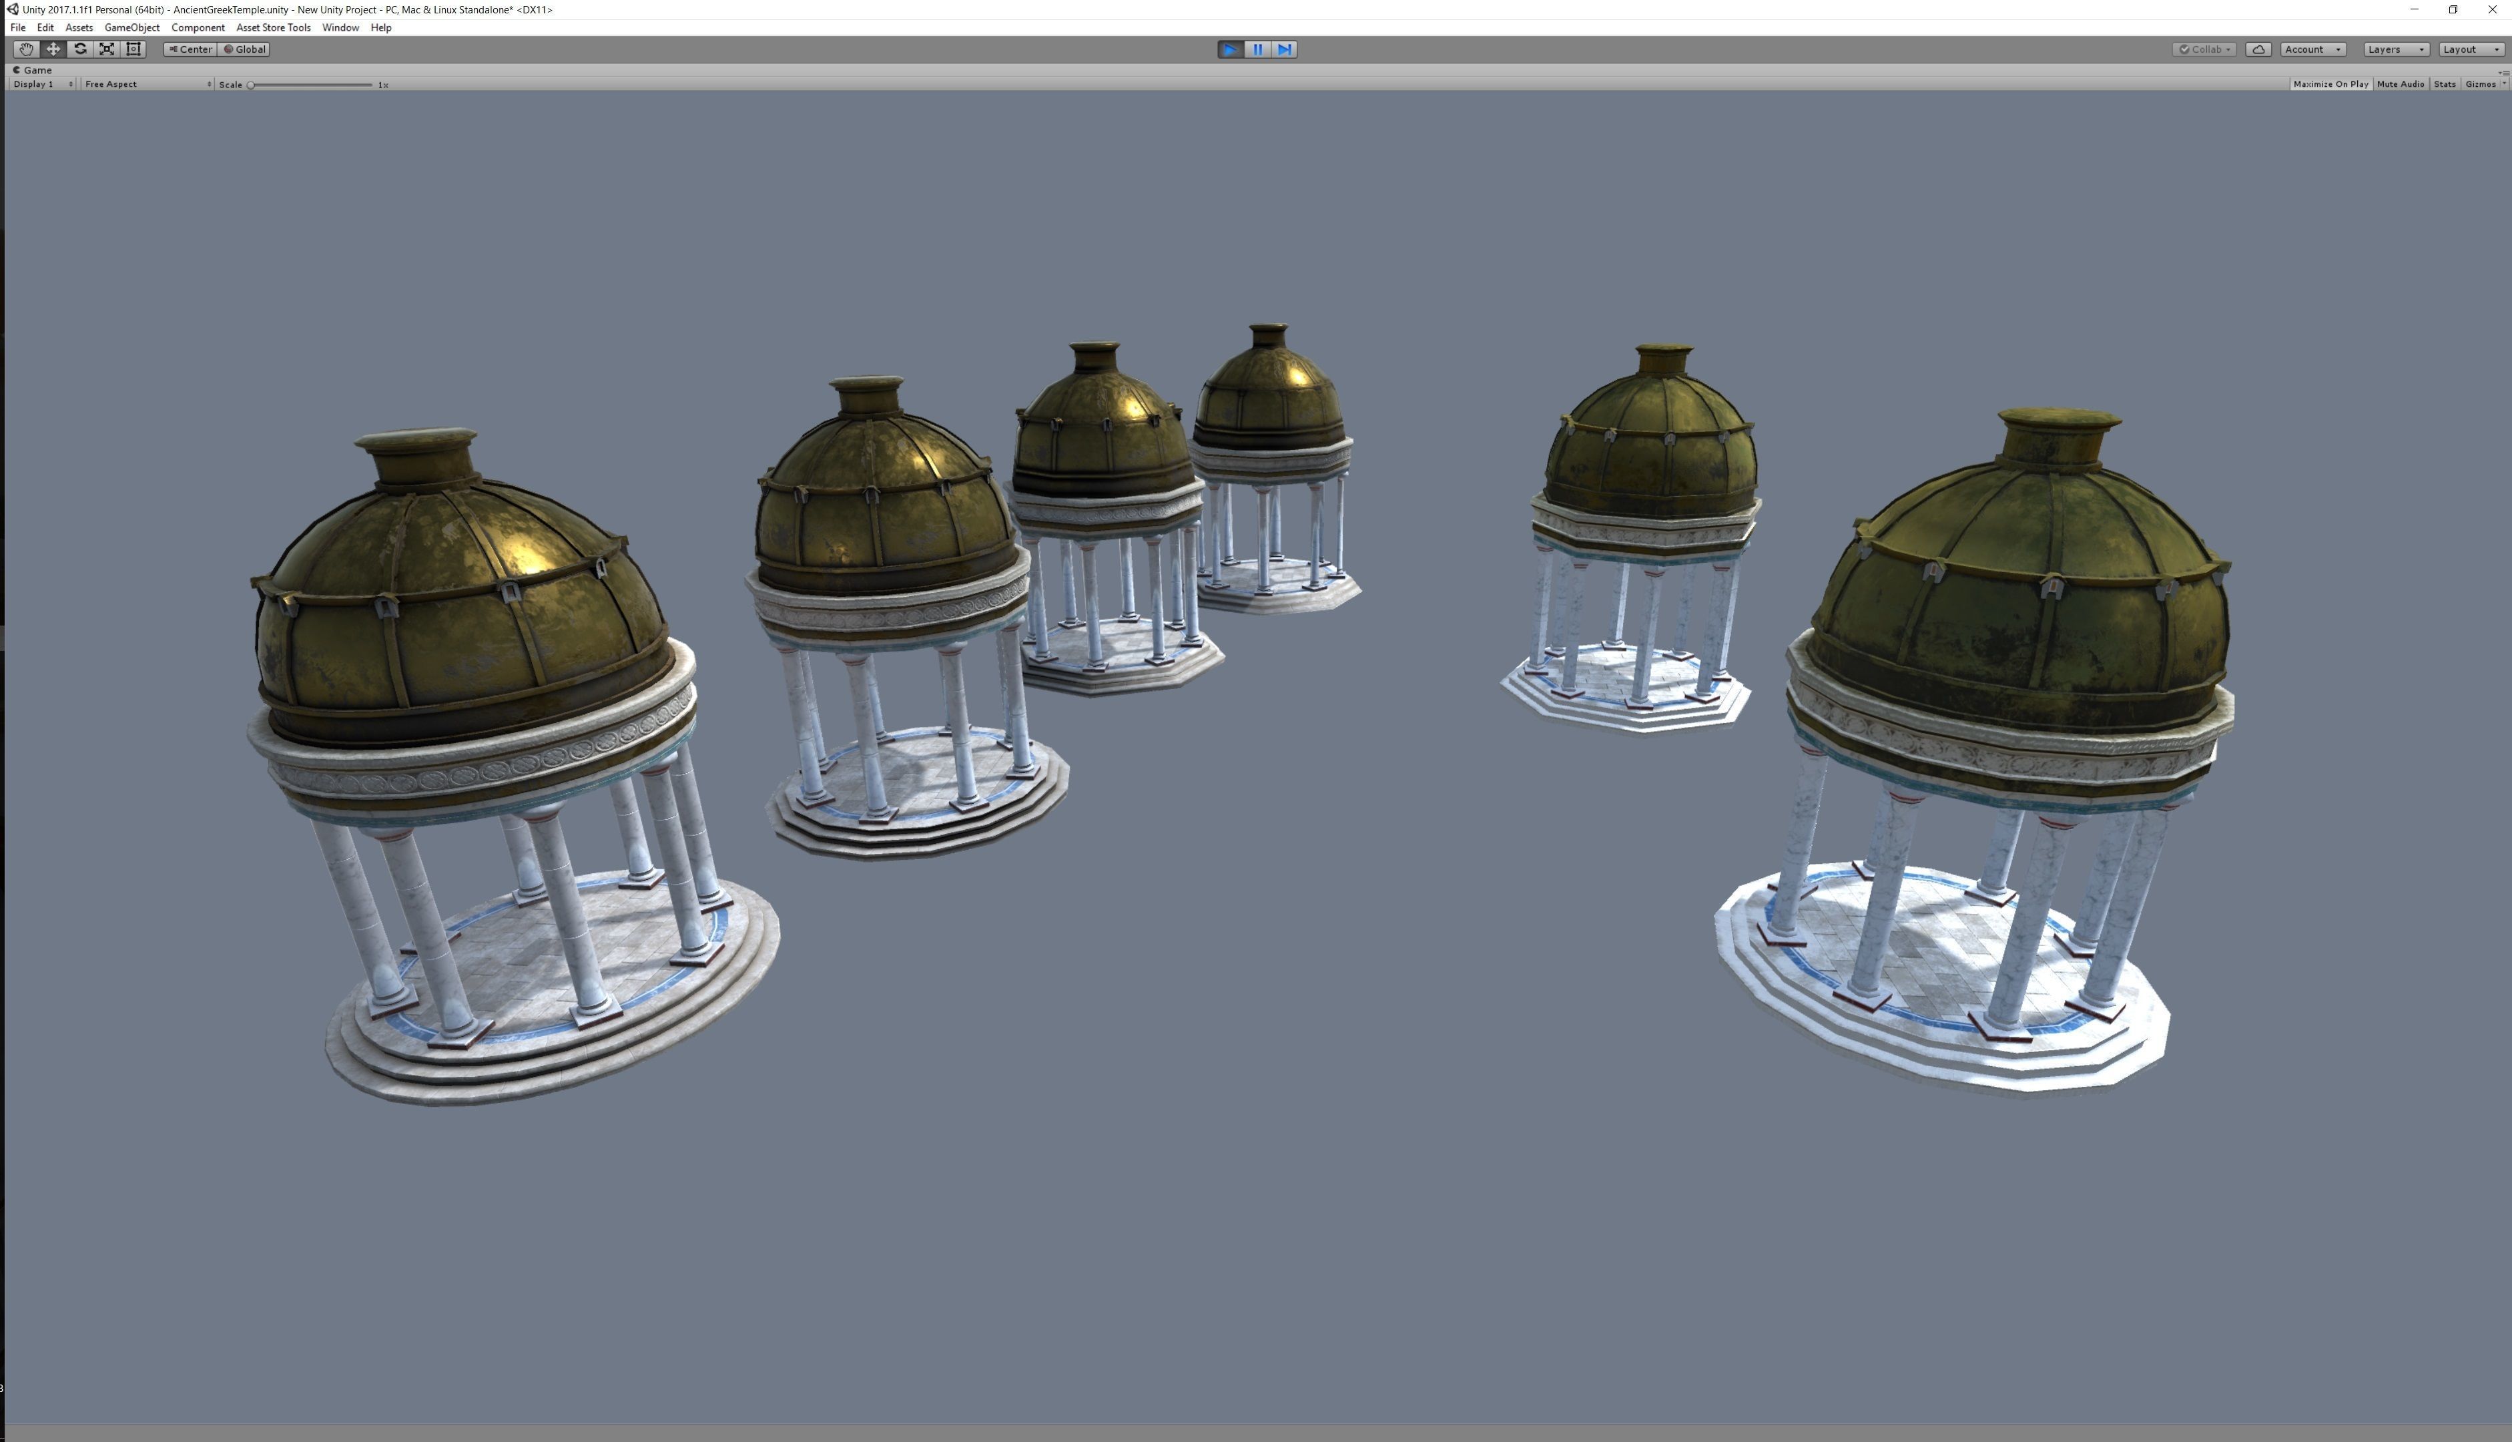
Task: Open the Layers dropdown
Action: tap(2395, 49)
